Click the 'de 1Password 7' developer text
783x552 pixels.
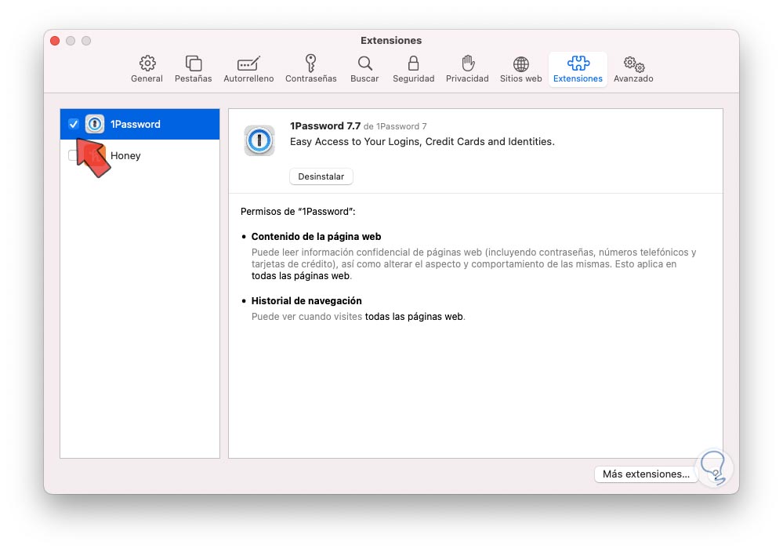click(x=395, y=126)
